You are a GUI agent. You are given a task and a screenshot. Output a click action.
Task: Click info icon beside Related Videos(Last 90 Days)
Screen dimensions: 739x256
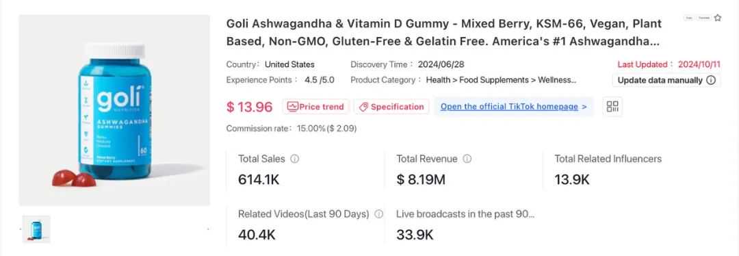tap(378, 214)
